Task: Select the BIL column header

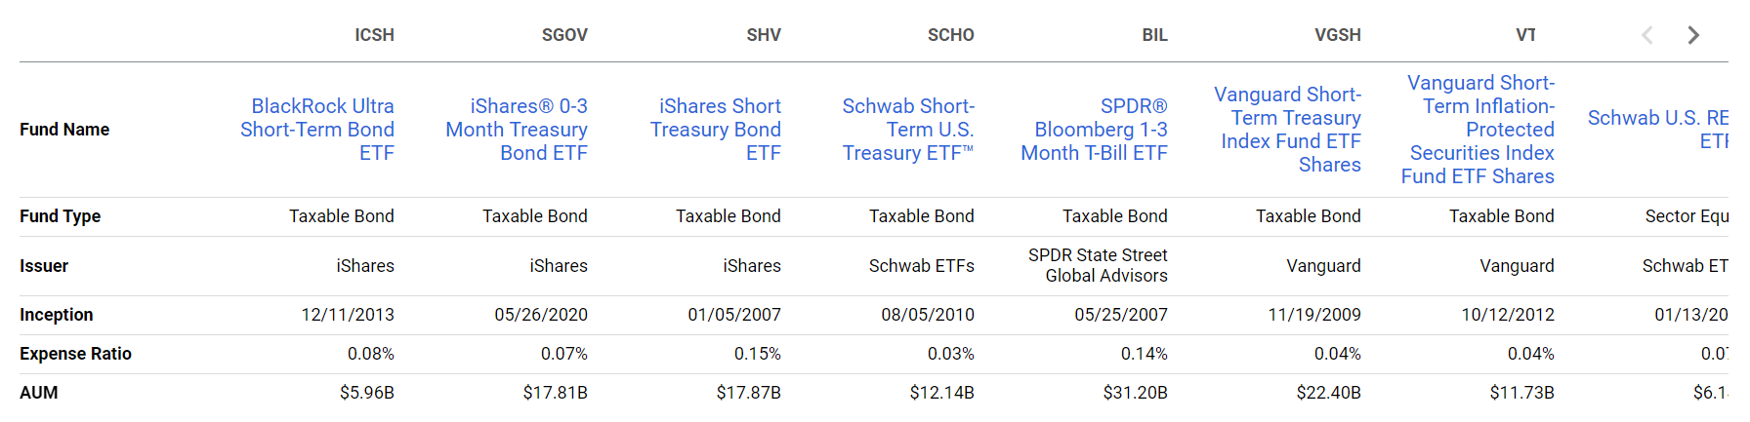Action: pyautogui.click(x=1154, y=35)
